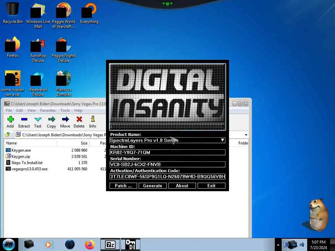Select AstroPop Deluxe desktop icon
The width and height of the screenshot is (335, 251).
(x=38, y=50)
